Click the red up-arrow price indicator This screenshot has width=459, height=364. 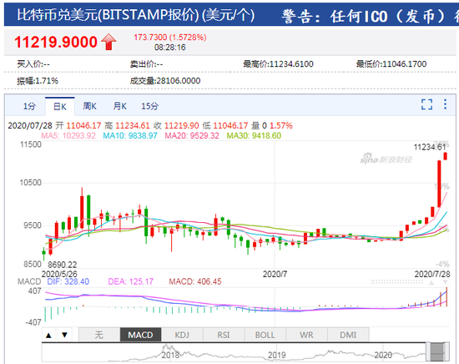click(108, 42)
